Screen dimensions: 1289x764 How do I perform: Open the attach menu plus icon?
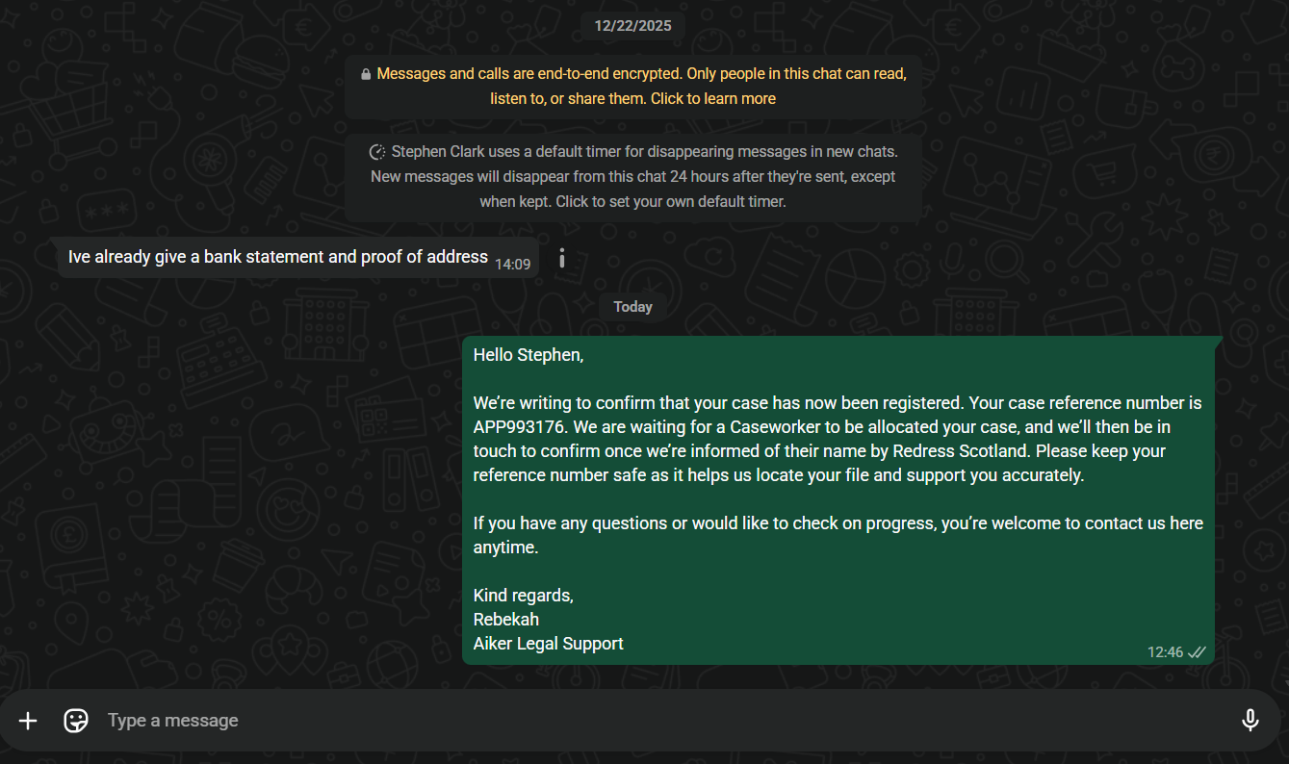coord(28,721)
